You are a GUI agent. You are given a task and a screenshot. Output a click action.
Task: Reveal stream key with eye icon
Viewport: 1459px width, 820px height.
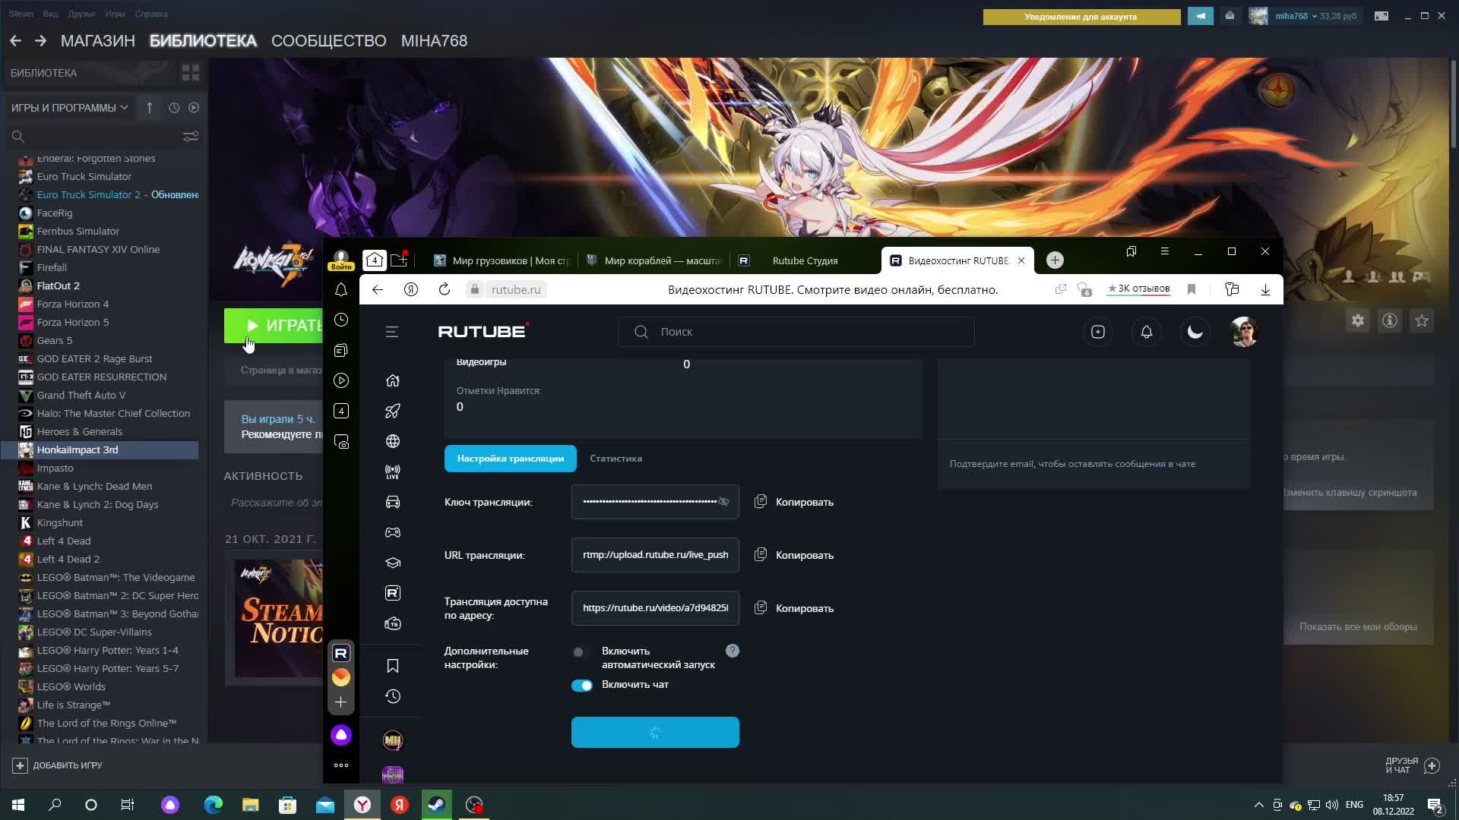click(723, 502)
